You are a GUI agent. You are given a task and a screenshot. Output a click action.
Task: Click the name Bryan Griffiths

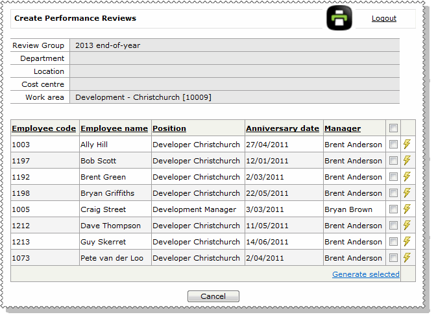pos(107,194)
